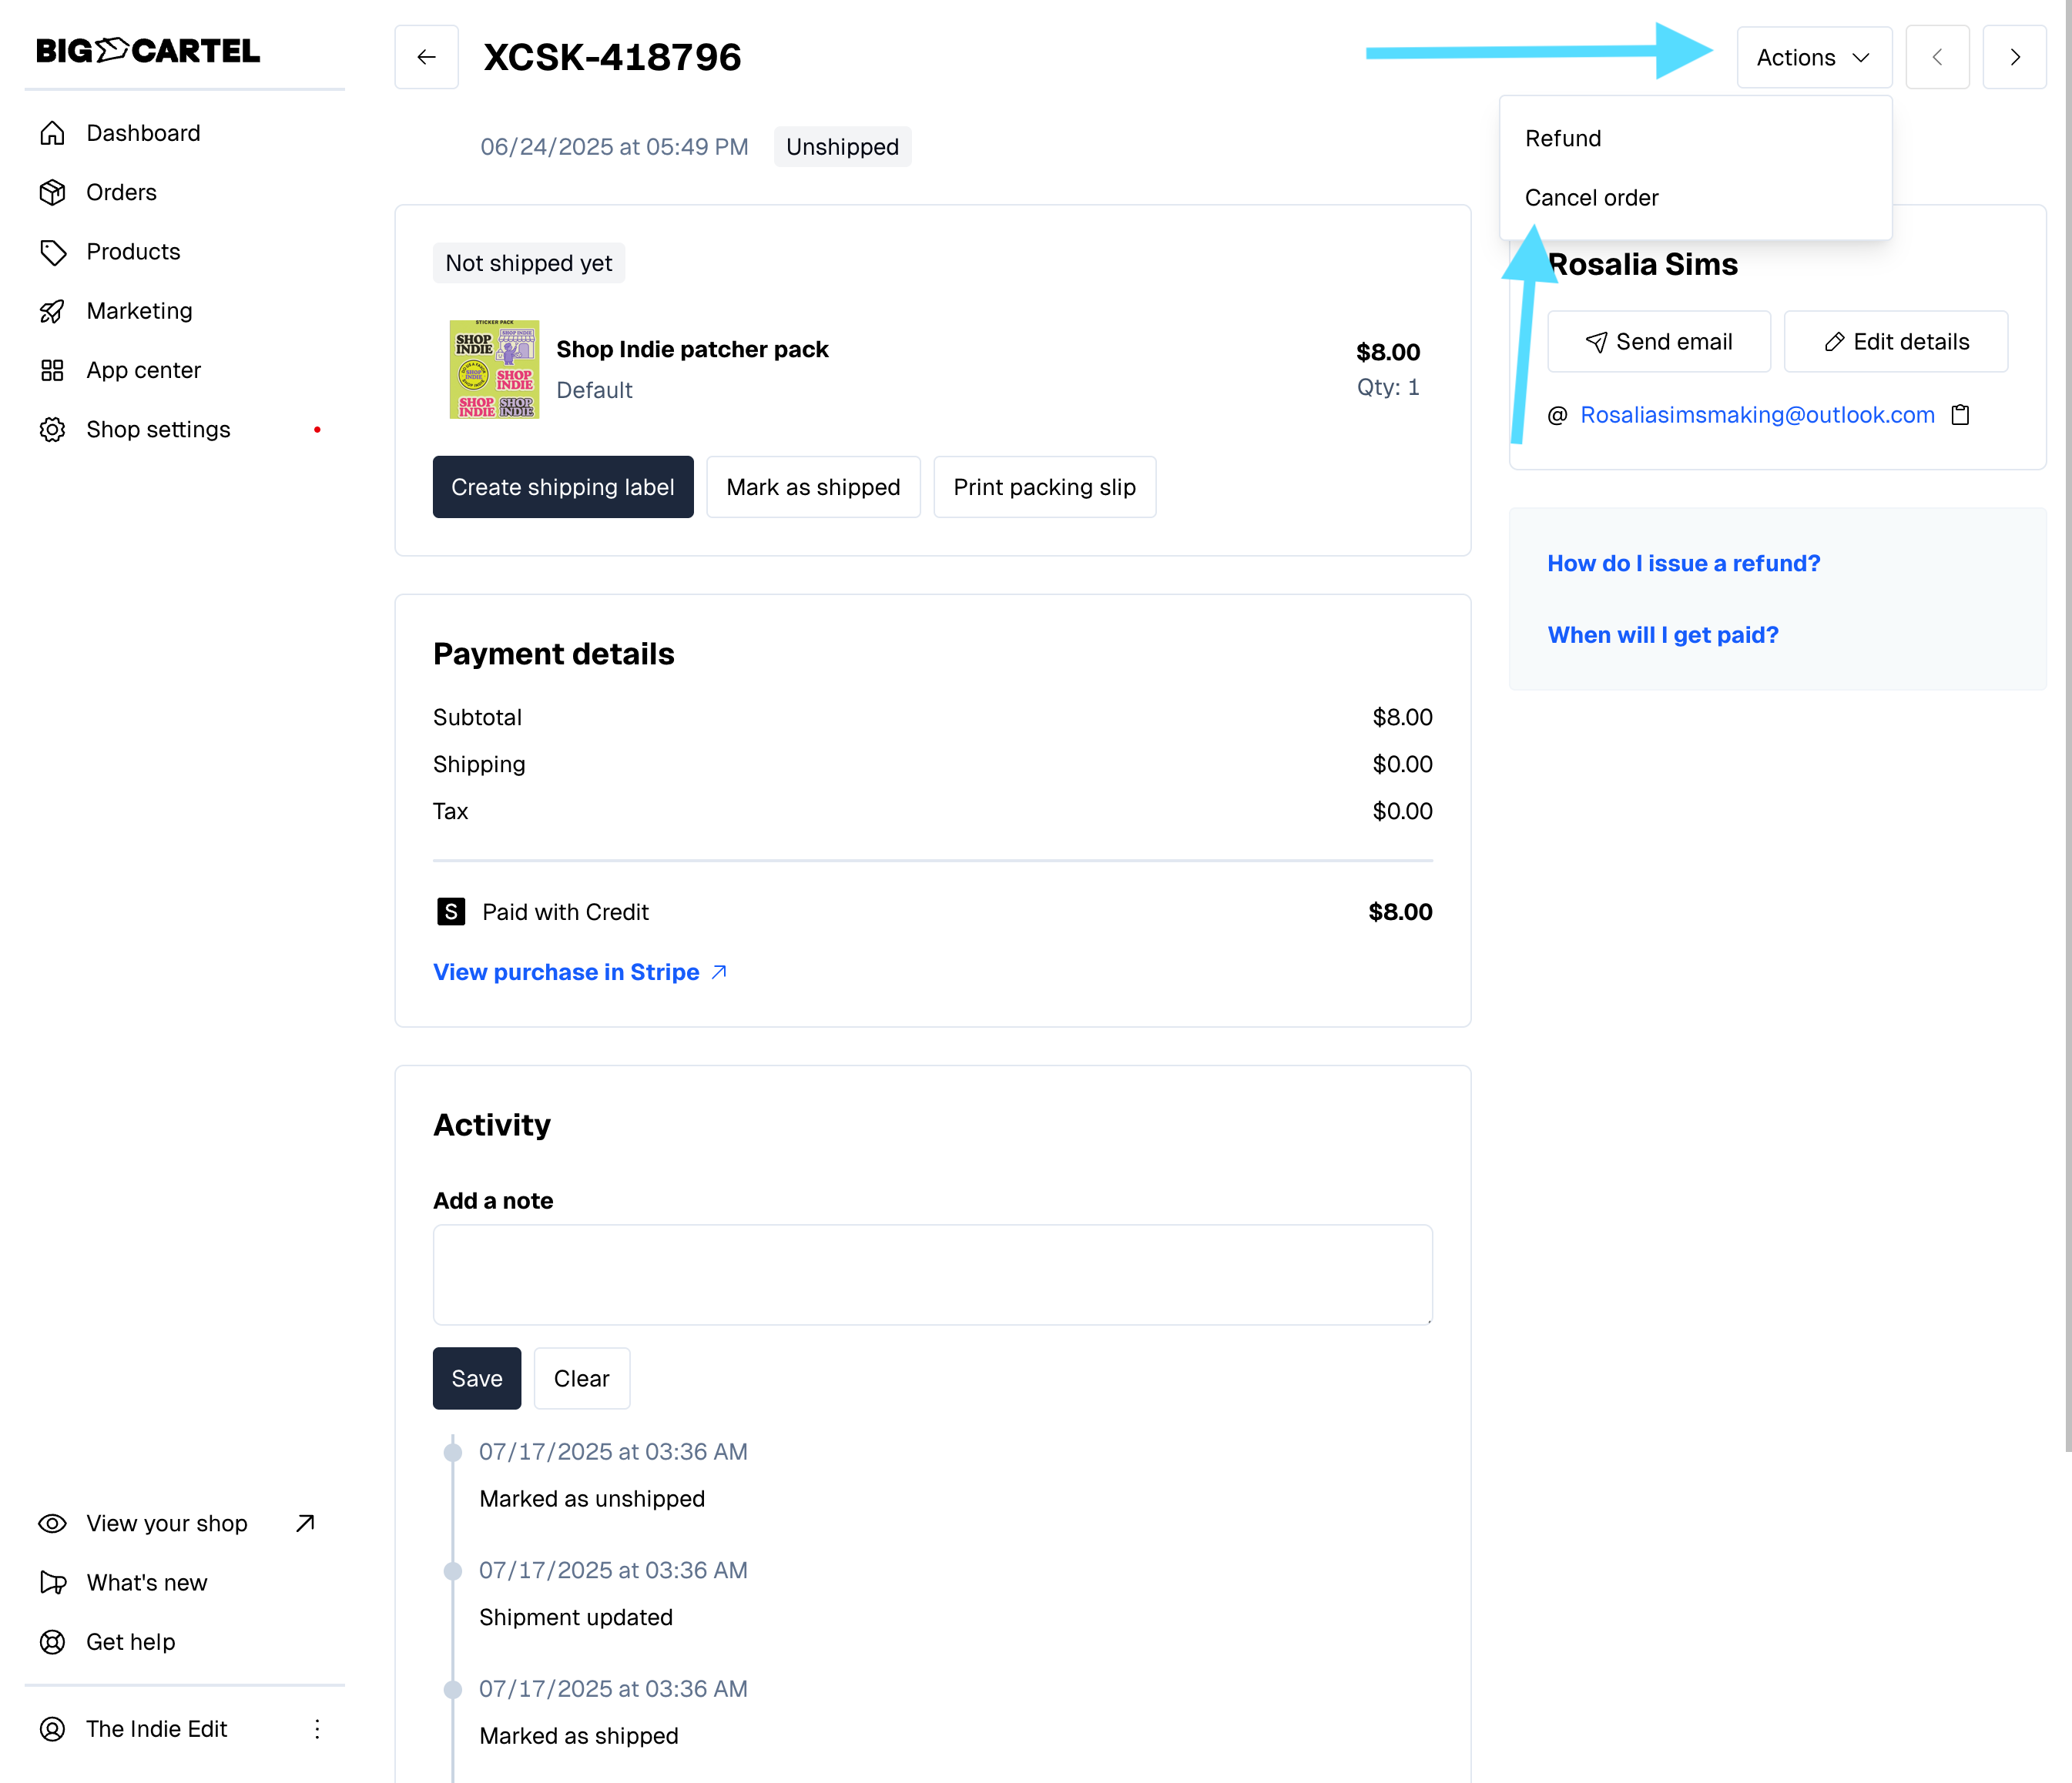Check What's new announcements
The width and height of the screenshot is (2072, 1783).
[x=146, y=1582]
